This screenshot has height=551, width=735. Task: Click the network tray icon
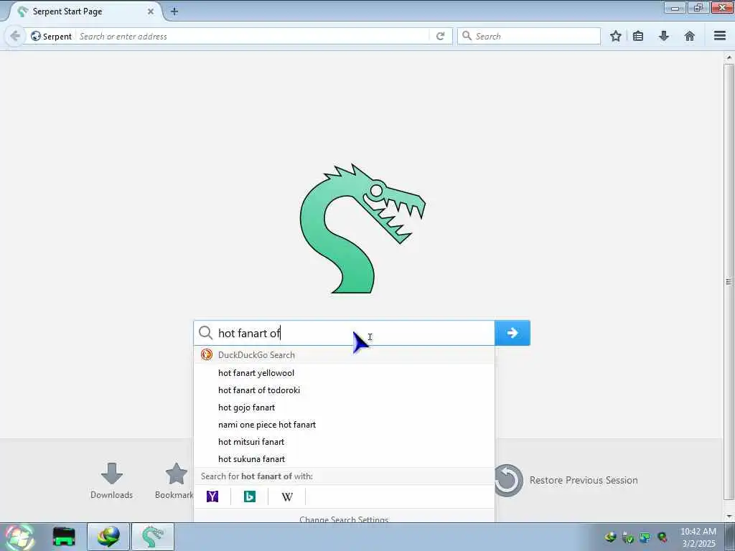click(645, 537)
